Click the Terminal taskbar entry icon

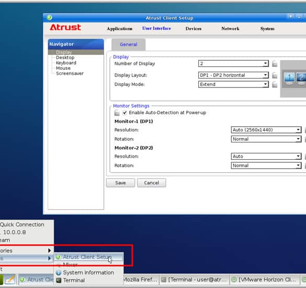[x=164, y=280]
